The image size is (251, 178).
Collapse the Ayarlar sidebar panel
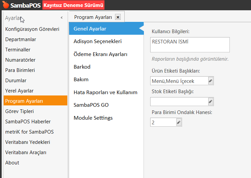pos(62,18)
